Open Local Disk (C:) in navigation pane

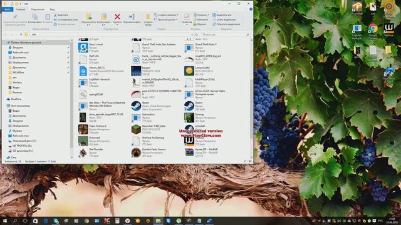click(x=23, y=141)
